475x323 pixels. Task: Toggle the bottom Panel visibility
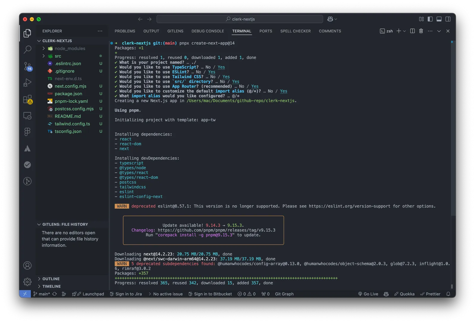[439, 19]
